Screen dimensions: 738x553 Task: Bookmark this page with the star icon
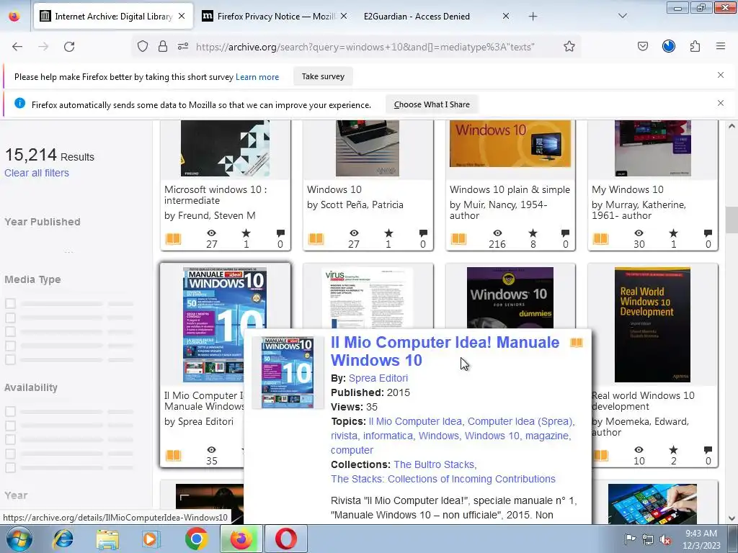tap(569, 47)
